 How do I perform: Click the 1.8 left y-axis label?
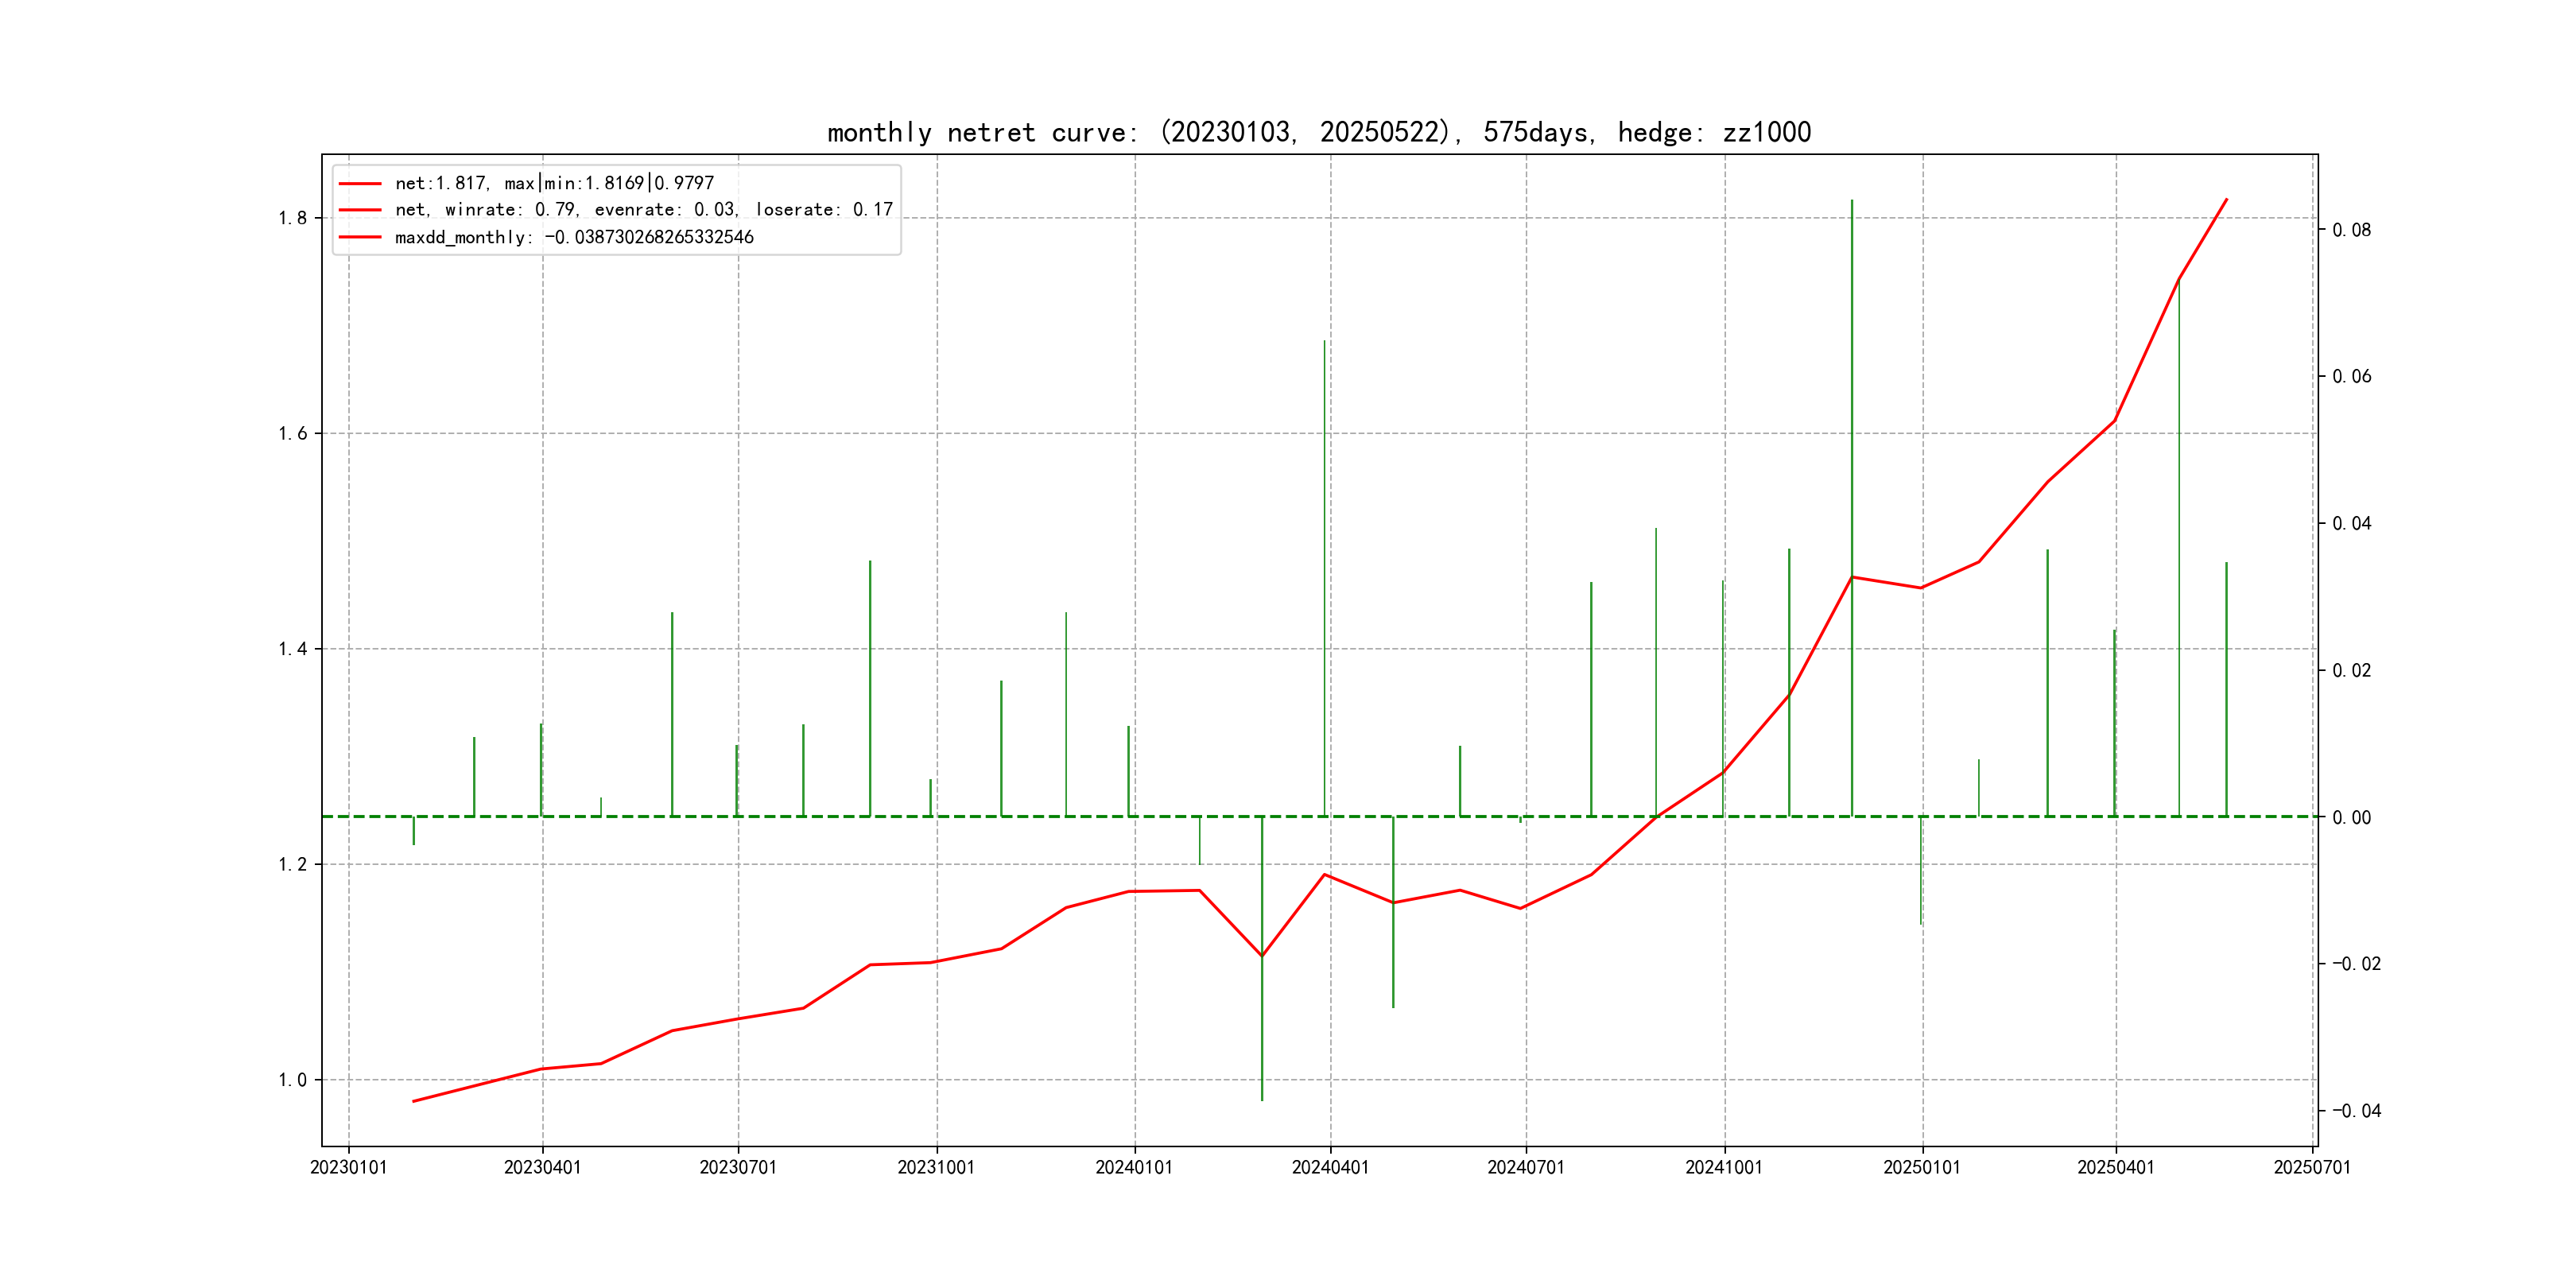tap(292, 218)
